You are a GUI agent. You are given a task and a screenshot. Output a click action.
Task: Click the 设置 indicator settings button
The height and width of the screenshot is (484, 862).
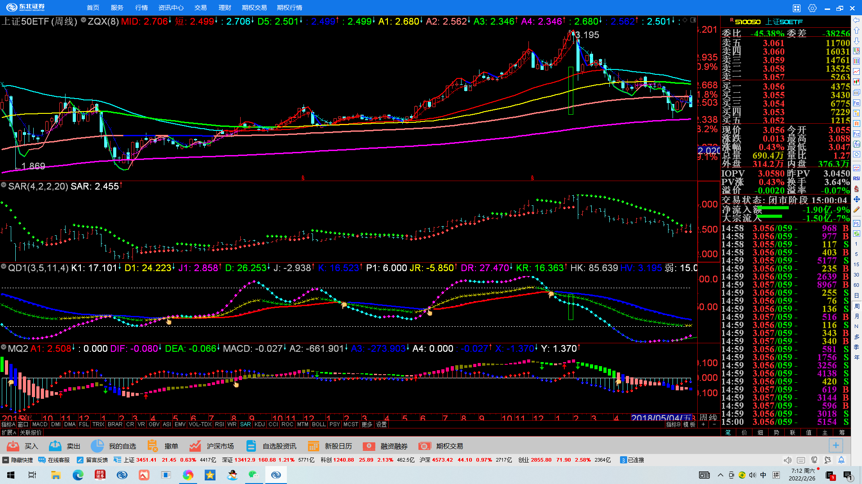(382, 424)
